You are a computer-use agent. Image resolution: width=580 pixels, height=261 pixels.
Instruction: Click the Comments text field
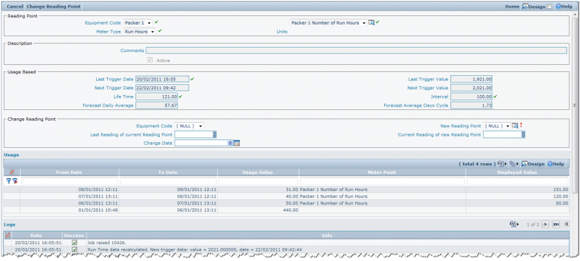[356, 50]
